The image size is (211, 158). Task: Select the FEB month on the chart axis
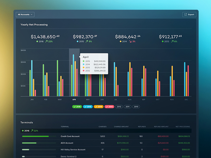(46, 100)
